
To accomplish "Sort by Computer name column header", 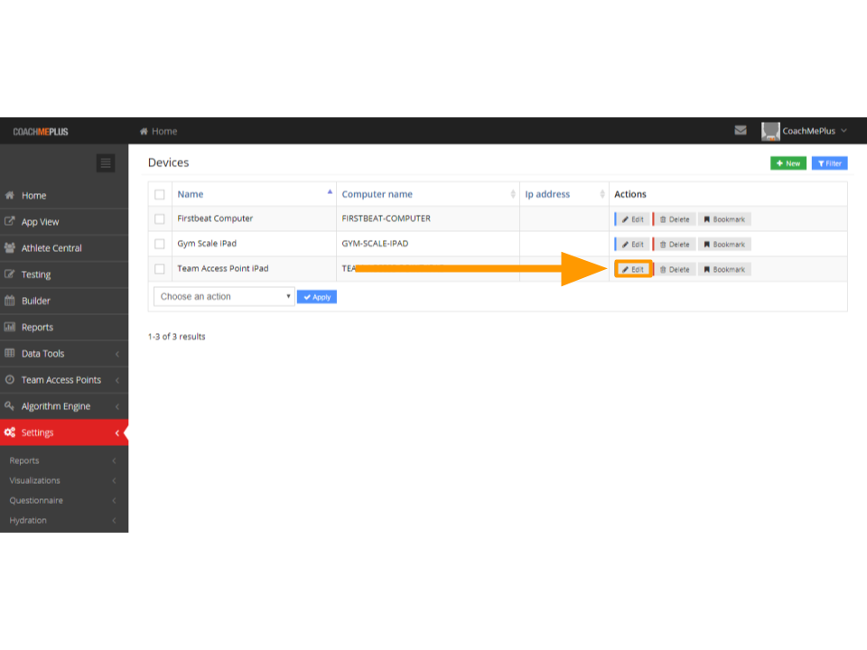I will [x=378, y=194].
